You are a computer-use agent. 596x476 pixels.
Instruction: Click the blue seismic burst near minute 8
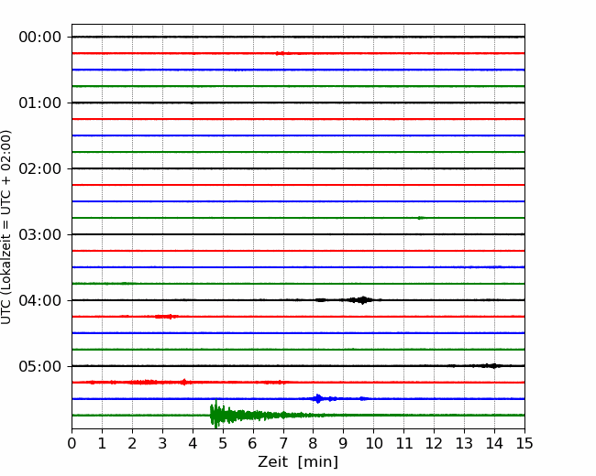(x=318, y=398)
